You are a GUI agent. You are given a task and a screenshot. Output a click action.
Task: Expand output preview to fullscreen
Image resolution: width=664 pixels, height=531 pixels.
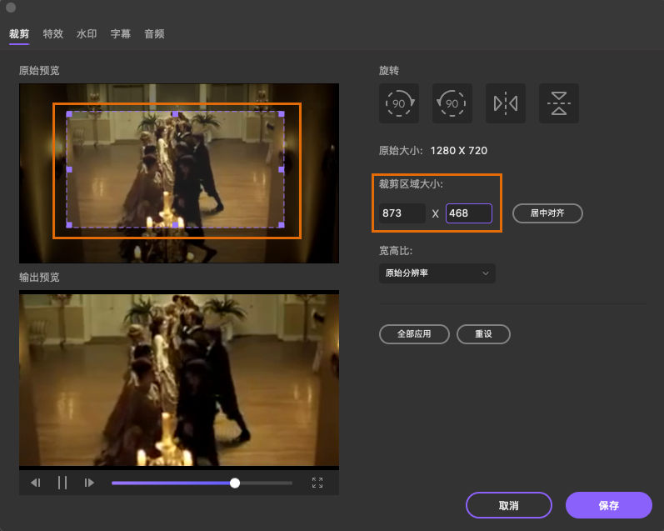[x=317, y=483]
